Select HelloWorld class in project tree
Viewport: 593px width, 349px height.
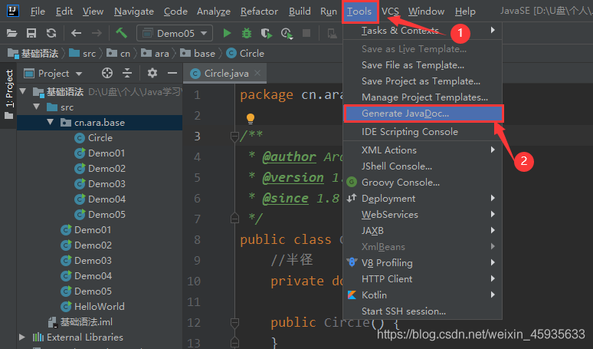(x=99, y=306)
